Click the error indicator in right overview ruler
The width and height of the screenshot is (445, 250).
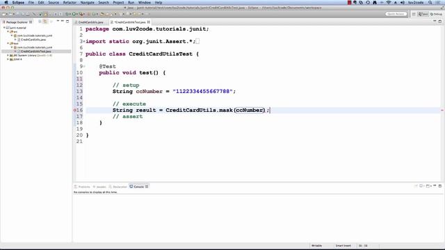click(x=442, y=110)
